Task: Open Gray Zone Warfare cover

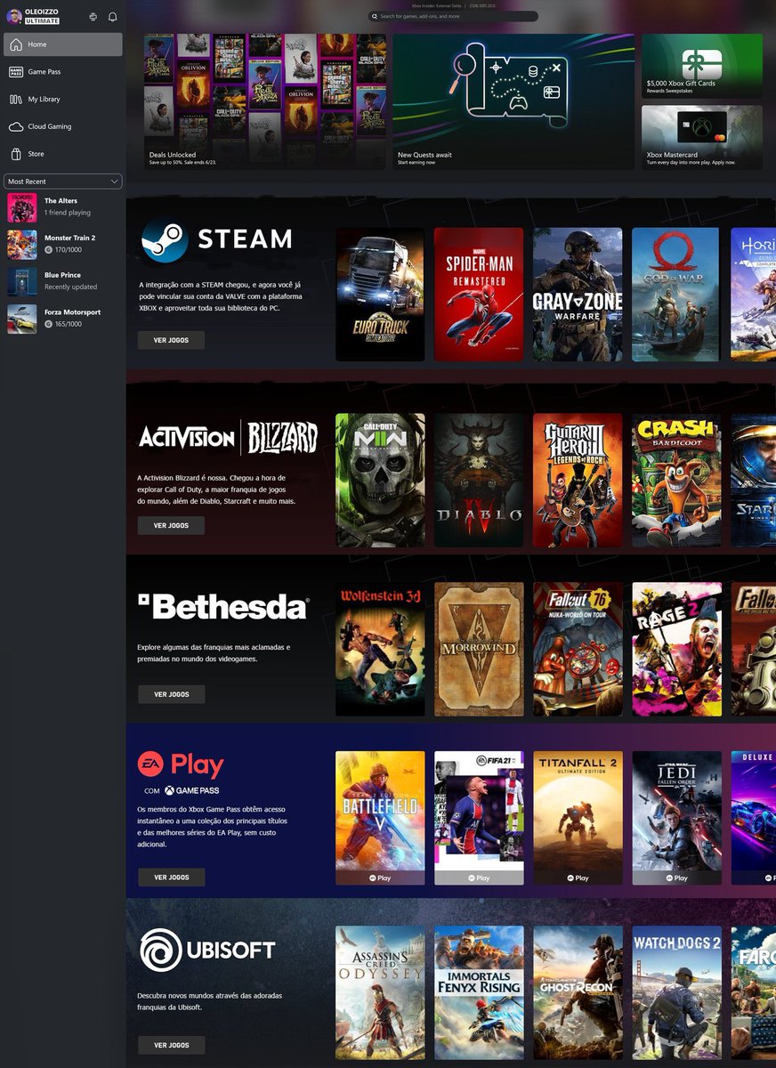Action: [x=578, y=295]
